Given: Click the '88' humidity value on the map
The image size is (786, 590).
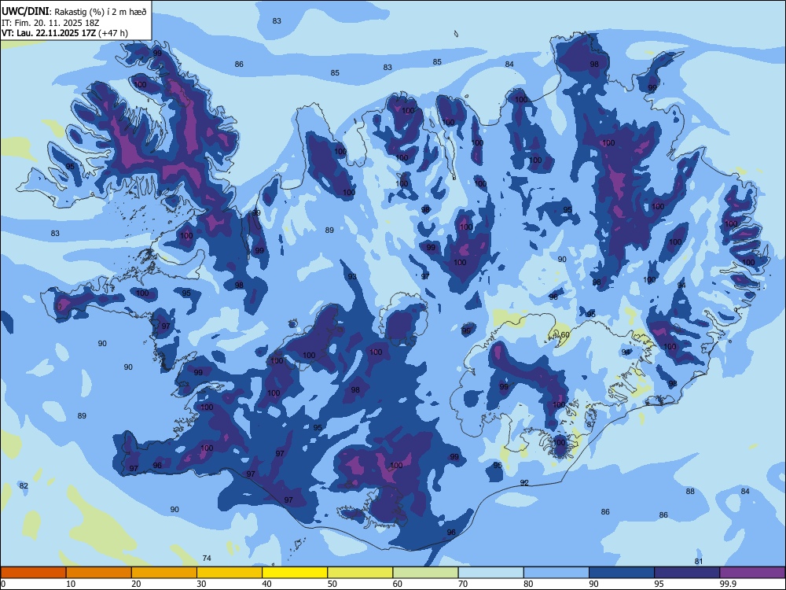Looking at the screenshot, I should 690,491.
